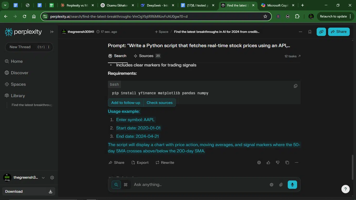Open the tab search dropdown

pyautogui.click(x=5, y=5)
